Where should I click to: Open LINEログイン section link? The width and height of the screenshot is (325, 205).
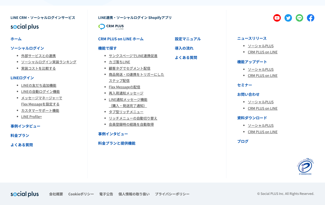click(x=22, y=78)
